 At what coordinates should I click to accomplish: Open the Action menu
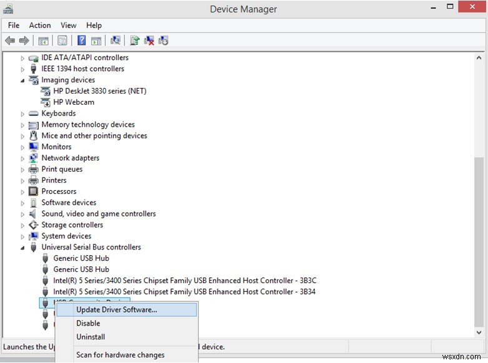pyautogui.click(x=40, y=26)
